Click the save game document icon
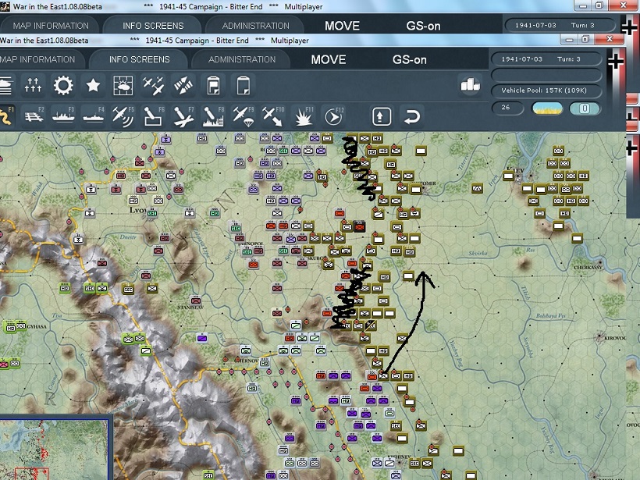The height and width of the screenshot is (480, 640). [x=213, y=85]
